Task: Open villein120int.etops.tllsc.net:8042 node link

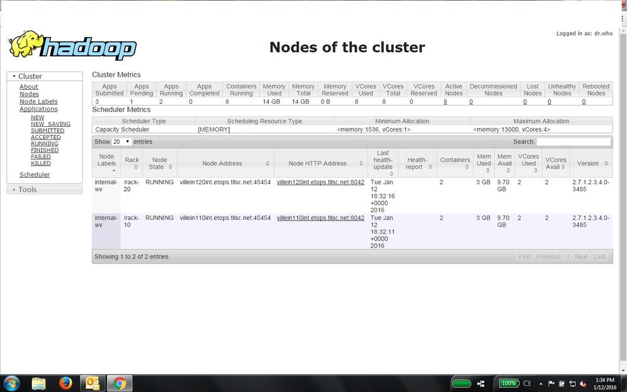Action: coord(320,182)
